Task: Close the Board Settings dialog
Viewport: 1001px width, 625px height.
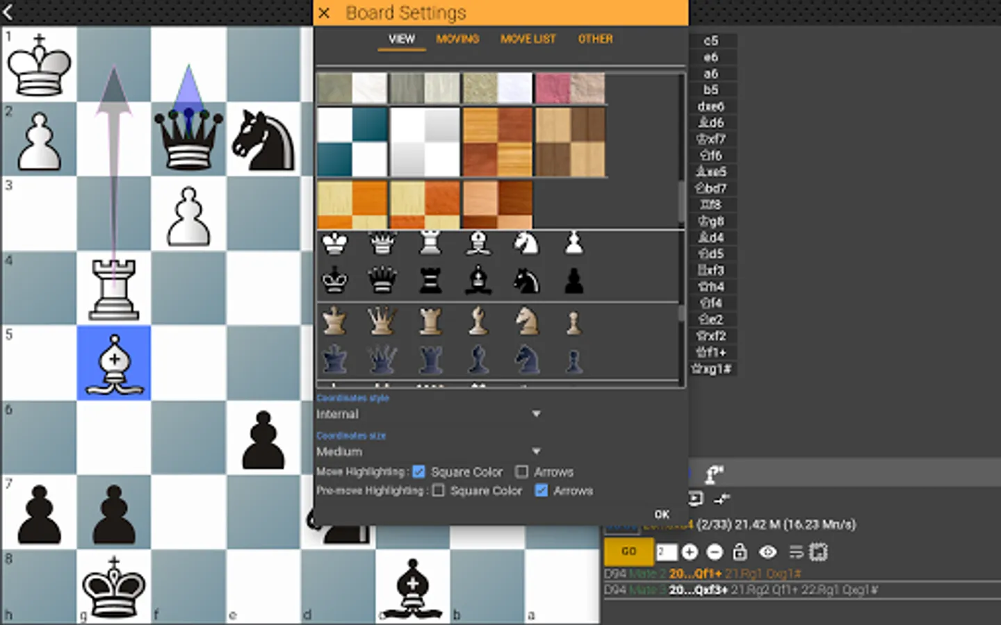Action: pyautogui.click(x=324, y=12)
